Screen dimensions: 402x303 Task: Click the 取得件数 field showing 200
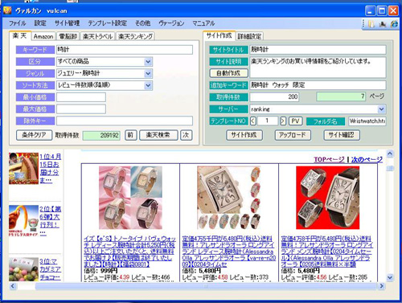click(274, 97)
